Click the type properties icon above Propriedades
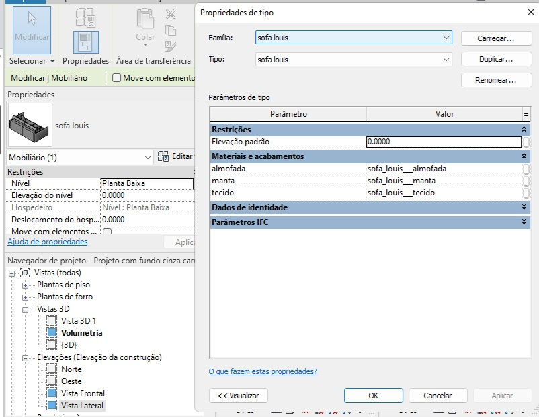 coord(85,17)
